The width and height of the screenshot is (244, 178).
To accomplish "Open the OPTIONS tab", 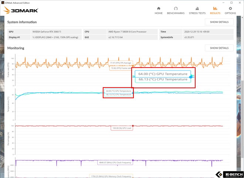I will [230, 11].
